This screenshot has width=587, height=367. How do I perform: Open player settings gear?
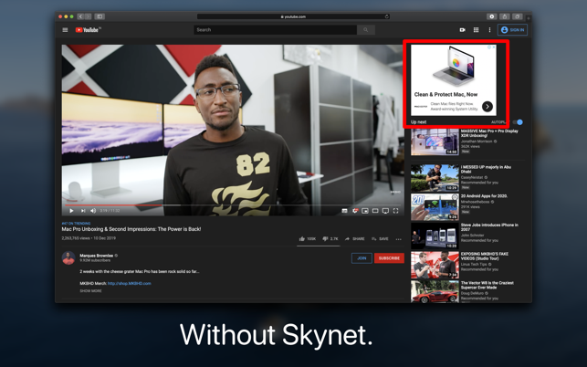tap(355, 211)
